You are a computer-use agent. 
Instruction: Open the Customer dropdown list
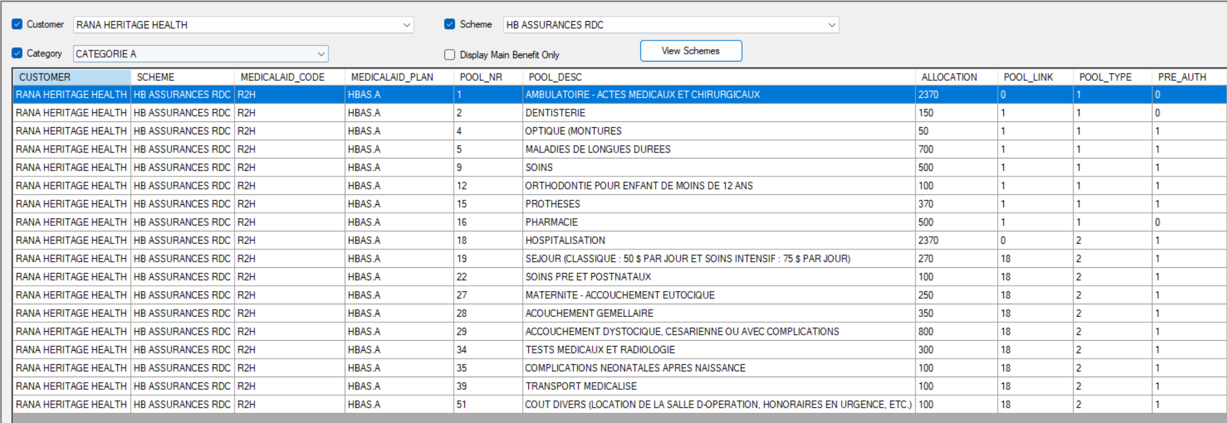pos(406,25)
